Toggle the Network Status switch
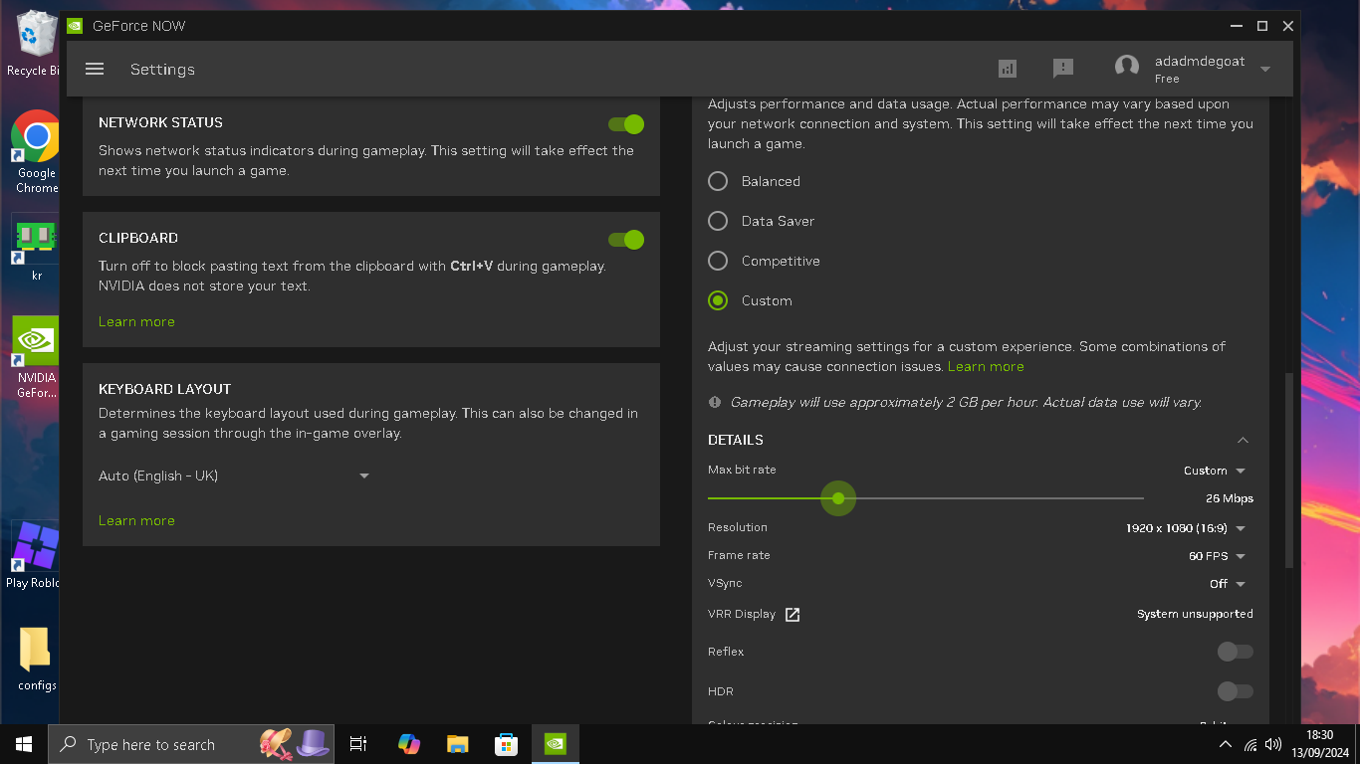The height and width of the screenshot is (764, 1360). (626, 124)
